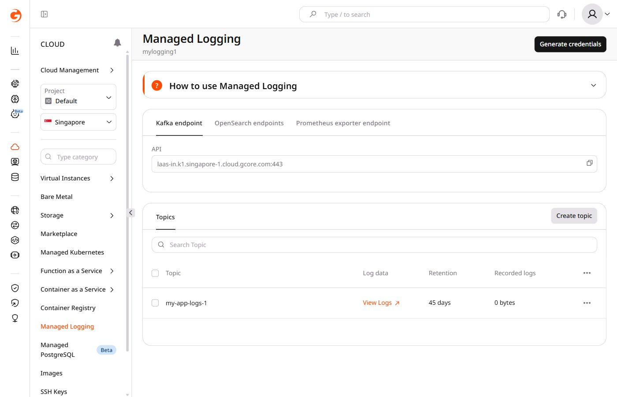
Task: Switch to the Kafka endpoint tab
Action: 179,123
